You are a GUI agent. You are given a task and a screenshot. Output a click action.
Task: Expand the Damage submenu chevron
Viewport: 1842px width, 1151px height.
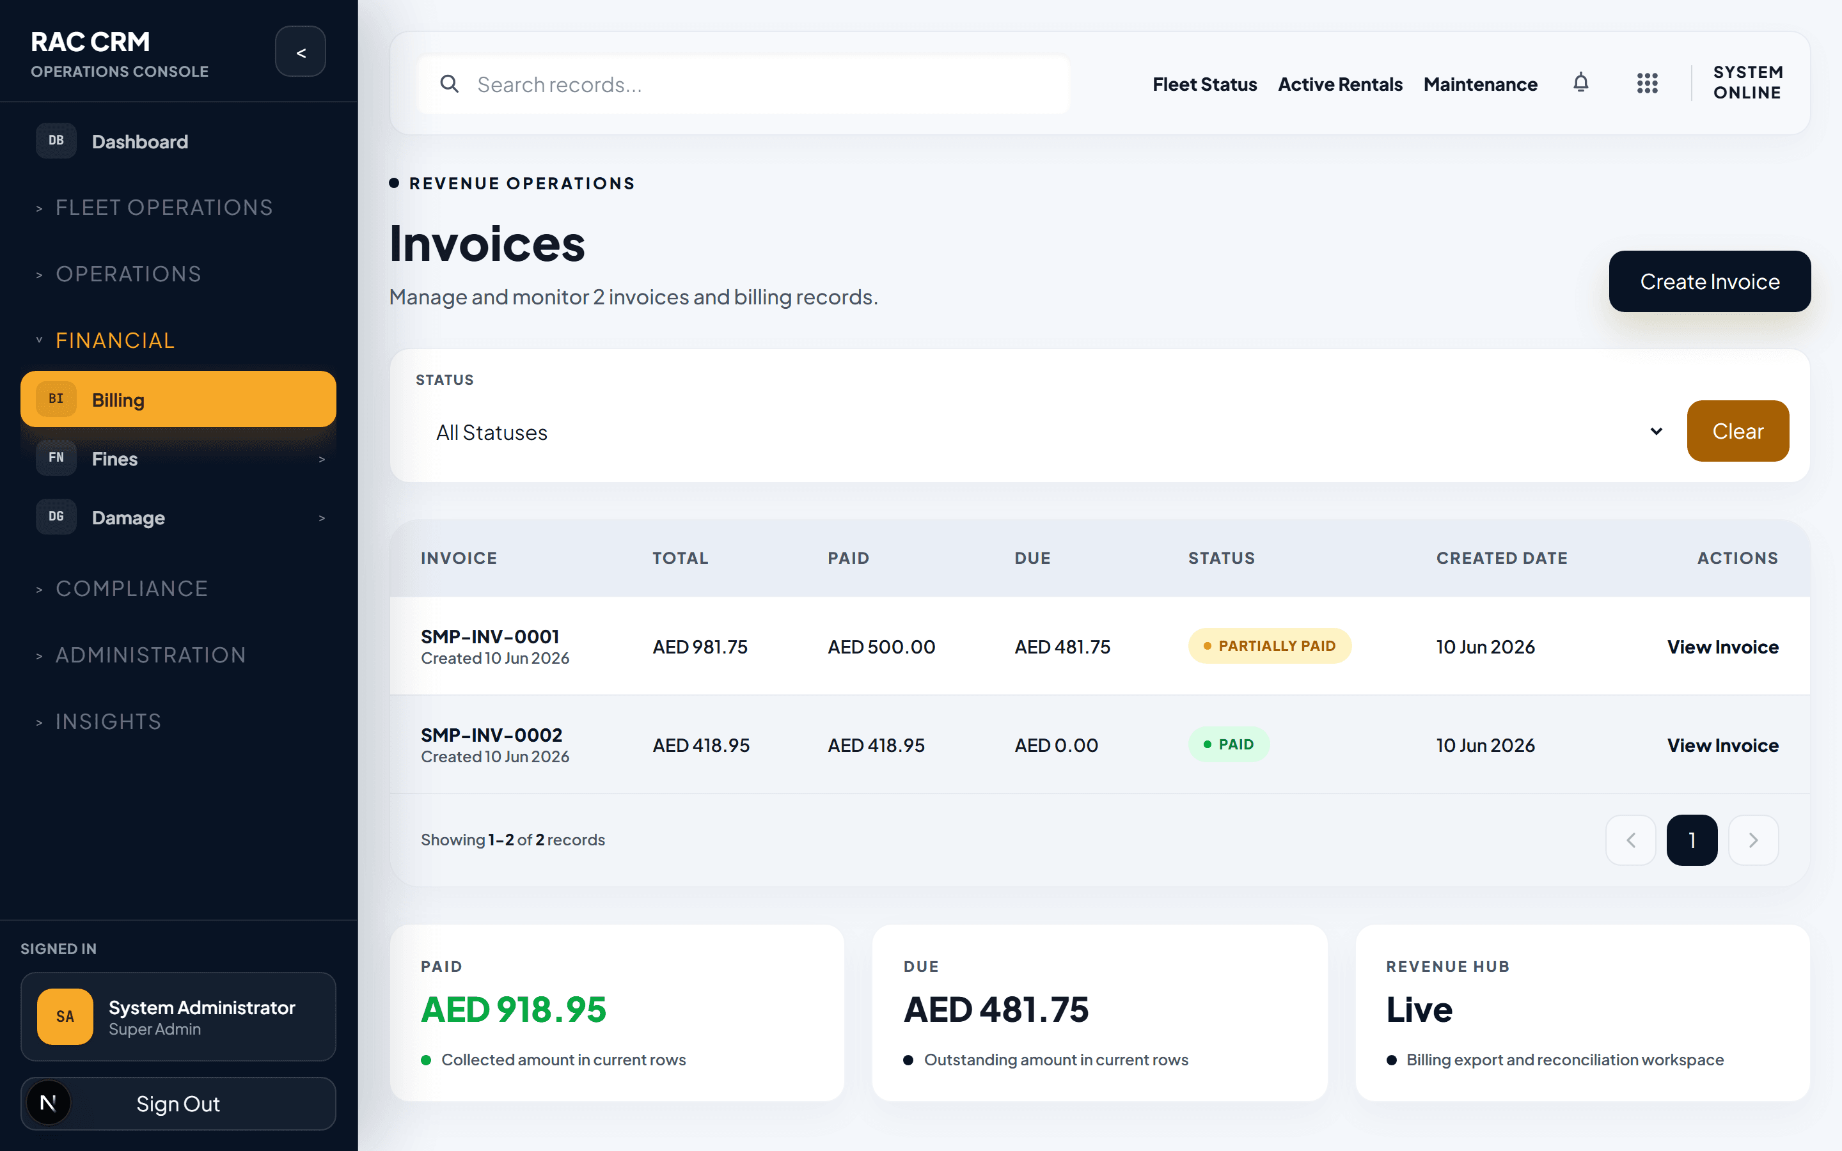tap(322, 519)
